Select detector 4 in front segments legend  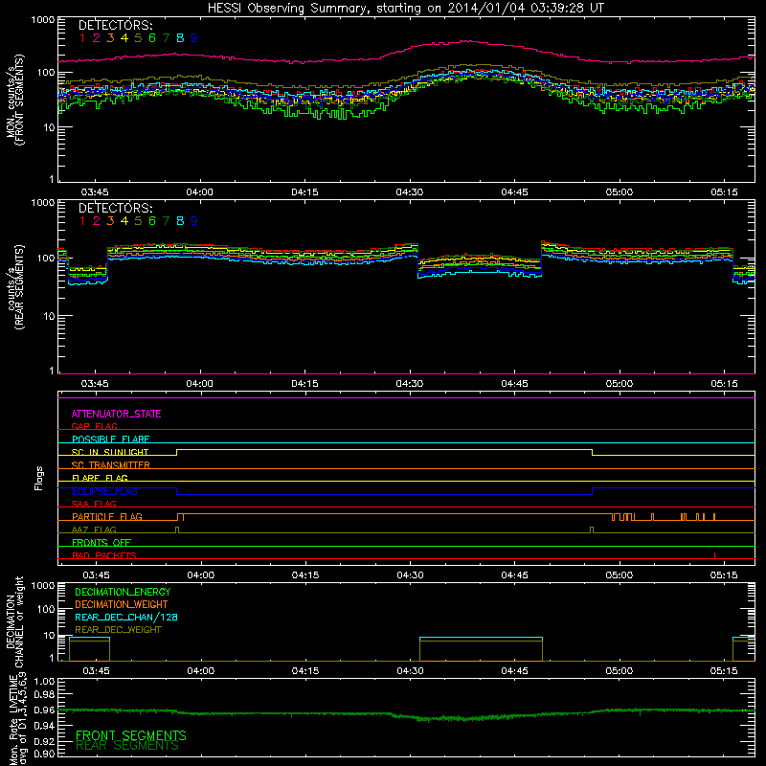point(124,38)
